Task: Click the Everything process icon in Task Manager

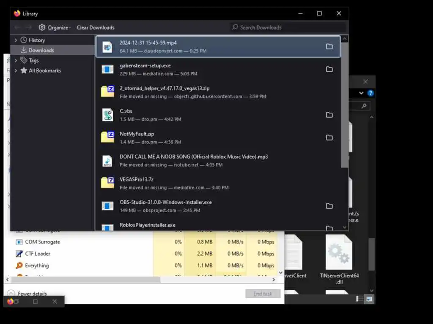Action: point(19,266)
